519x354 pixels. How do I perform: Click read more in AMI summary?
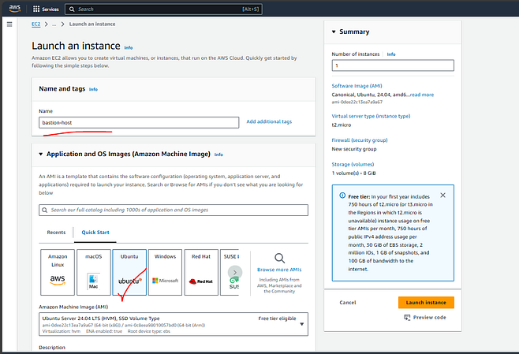422,95
